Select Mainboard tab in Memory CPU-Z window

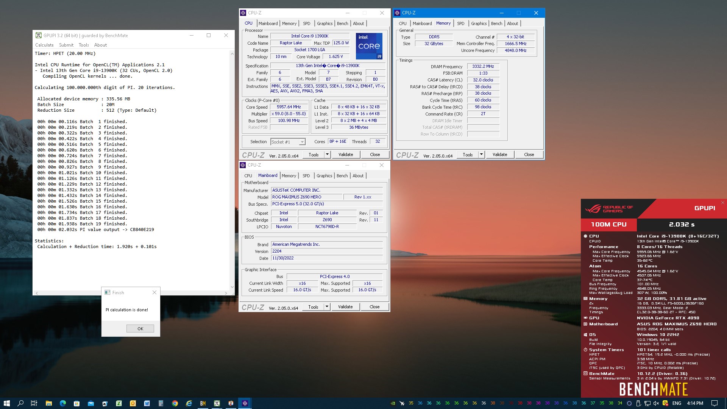[422, 23]
